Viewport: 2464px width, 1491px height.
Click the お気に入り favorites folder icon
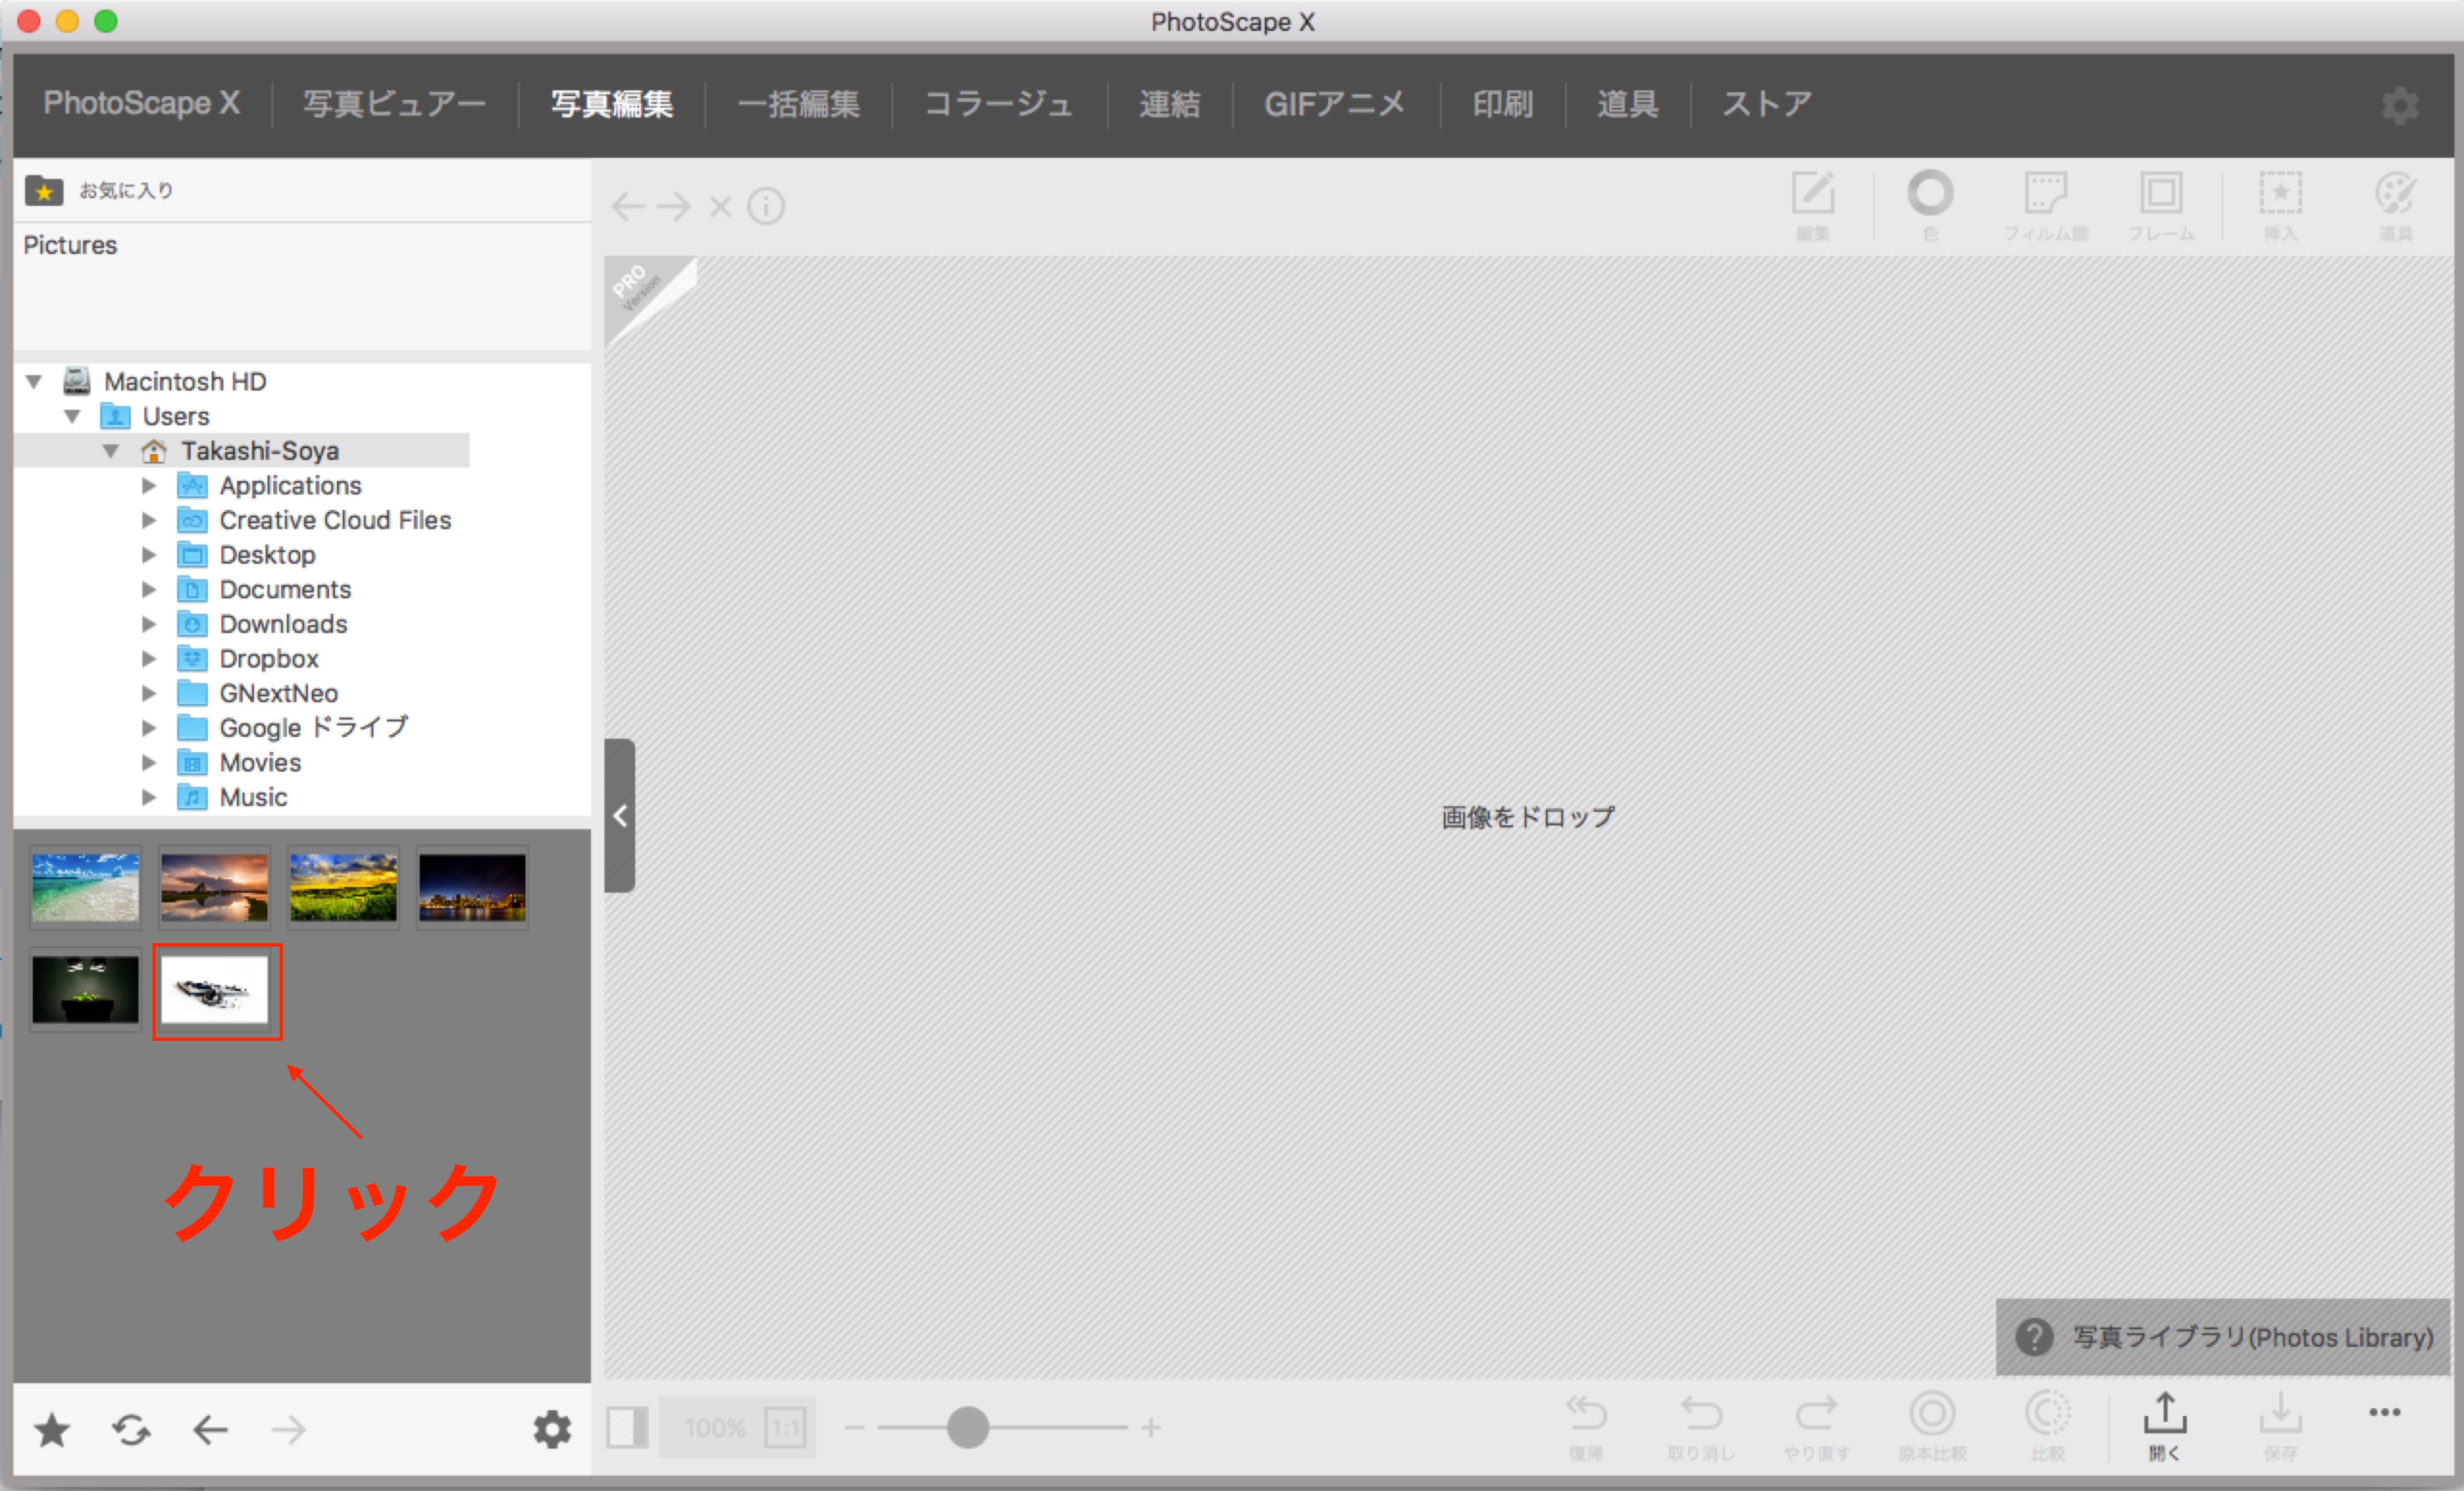tap(44, 190)
